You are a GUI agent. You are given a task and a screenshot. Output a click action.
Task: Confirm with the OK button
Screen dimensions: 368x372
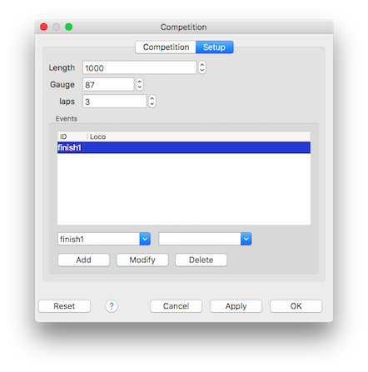tap(296, 306)
